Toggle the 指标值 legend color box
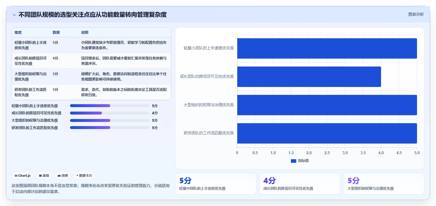Image resolution: width=436 pixels, height=206 pixels. [293, 161]
